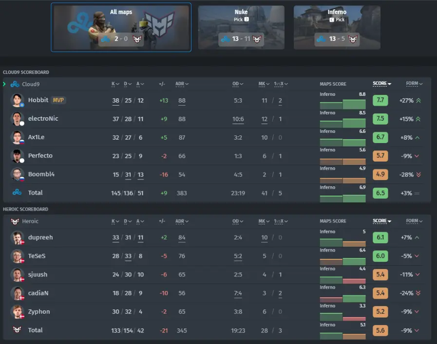Open cadiaN's player avatar
437x344 pixels.
click(17, 293)
